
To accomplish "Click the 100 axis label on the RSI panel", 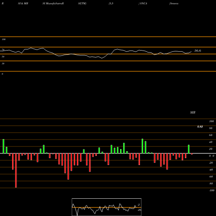I will (x=4, y=39).
